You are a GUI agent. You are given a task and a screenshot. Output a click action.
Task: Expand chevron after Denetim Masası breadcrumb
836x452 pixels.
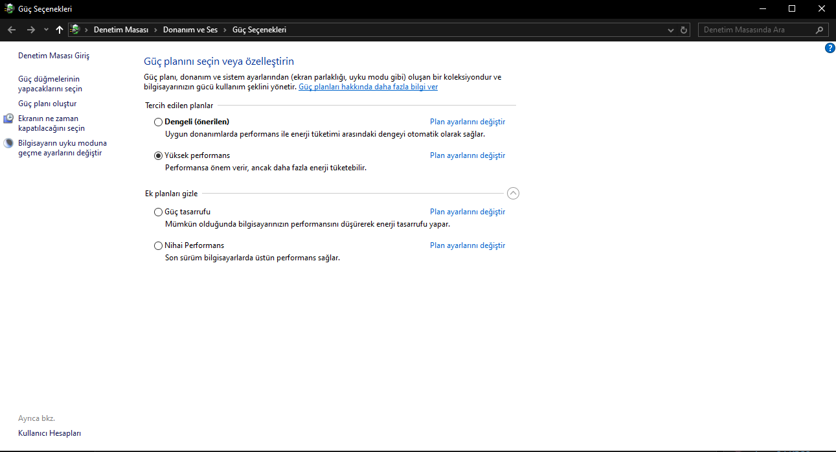click(155, 30)
